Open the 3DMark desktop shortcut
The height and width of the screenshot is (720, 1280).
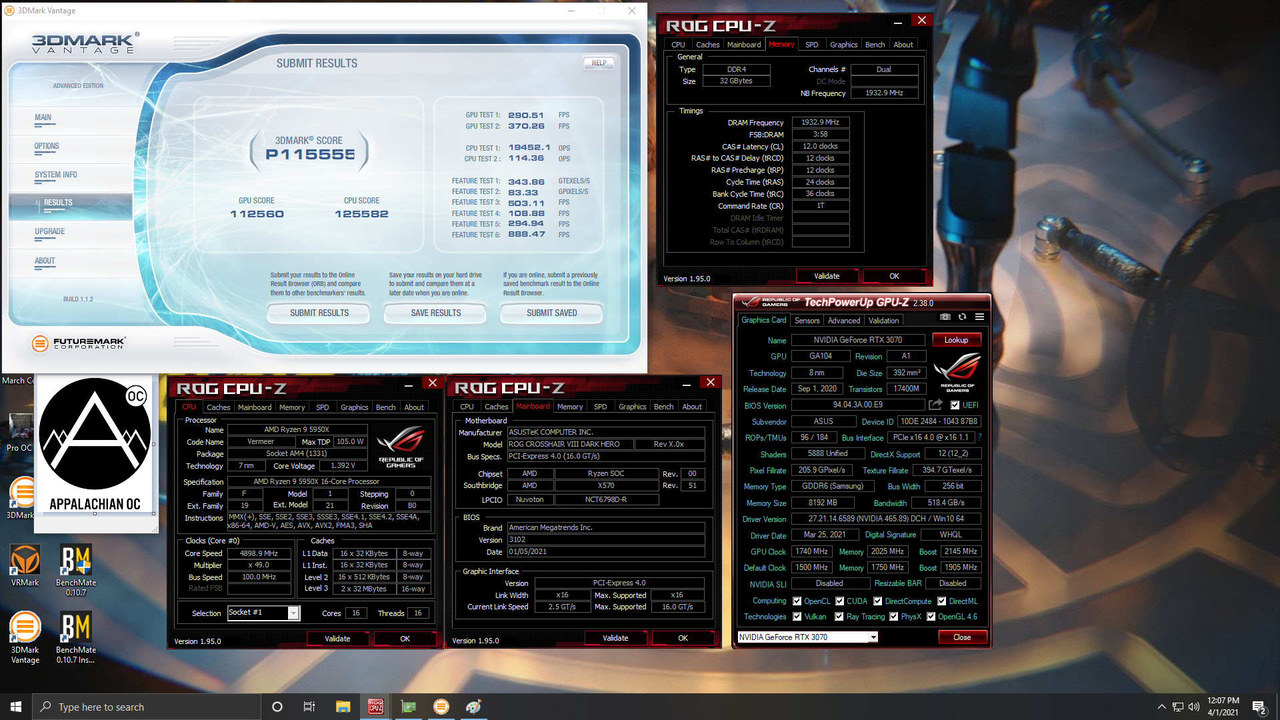pos(20,499)
